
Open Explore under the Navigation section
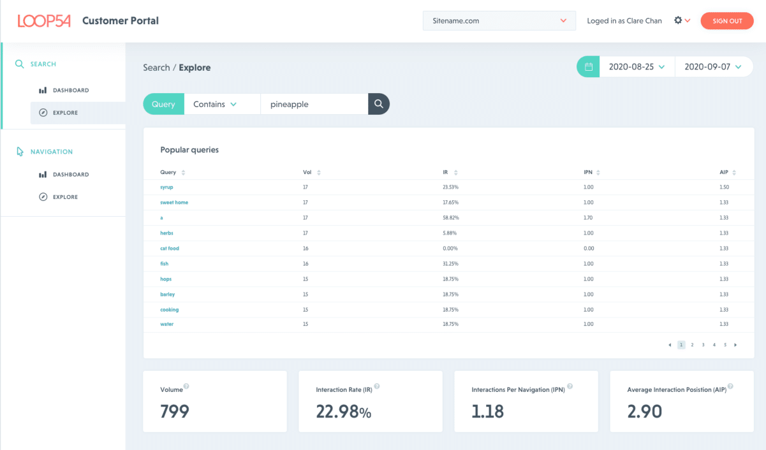click(x=65, y=197)
